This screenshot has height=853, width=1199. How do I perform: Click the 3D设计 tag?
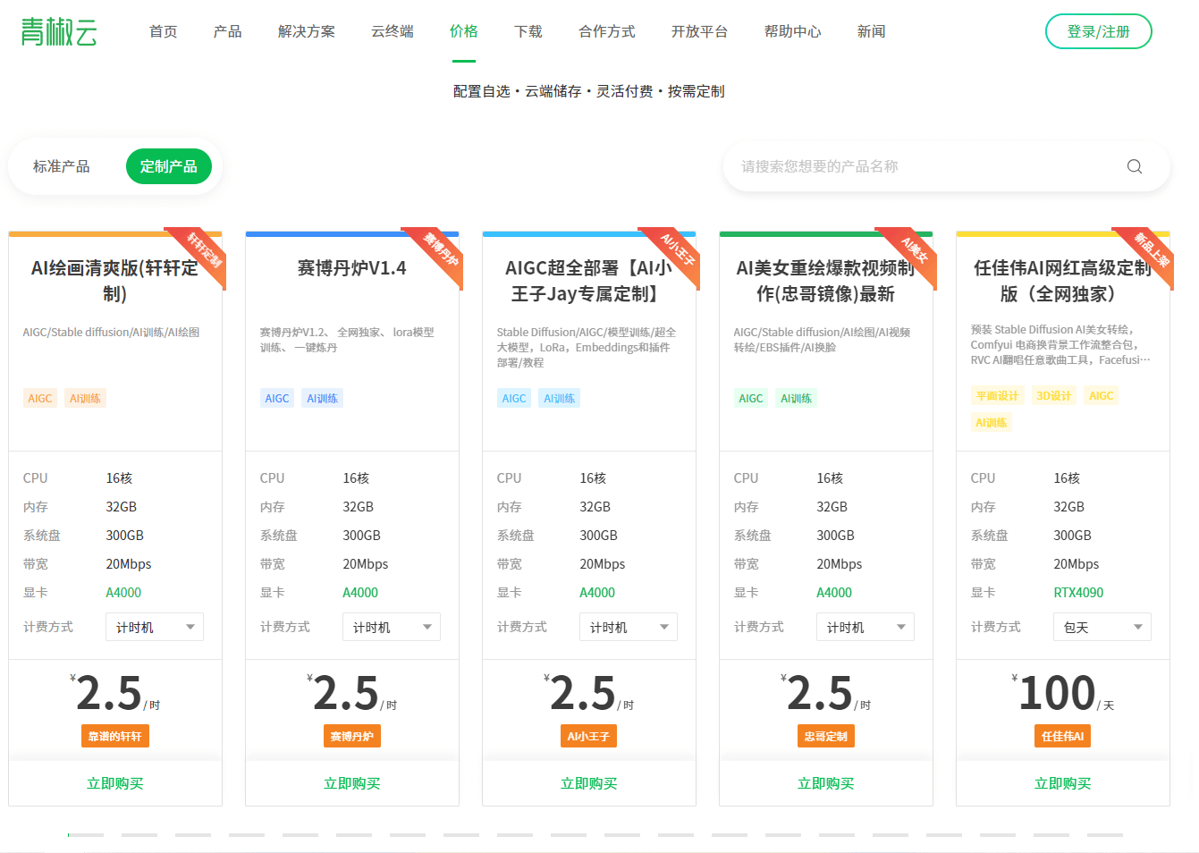point(1054,395)
